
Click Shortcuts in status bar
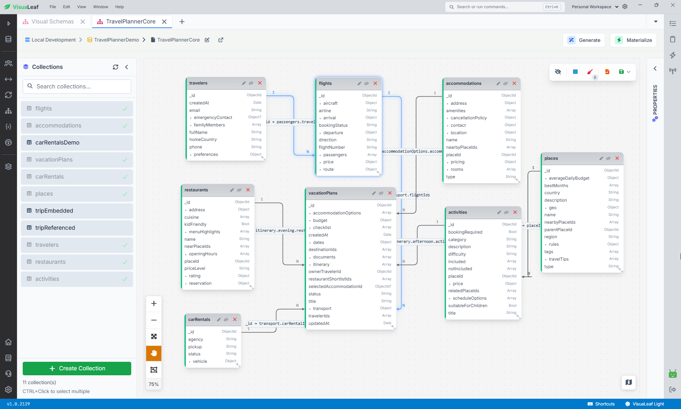[x=601, y=404]
